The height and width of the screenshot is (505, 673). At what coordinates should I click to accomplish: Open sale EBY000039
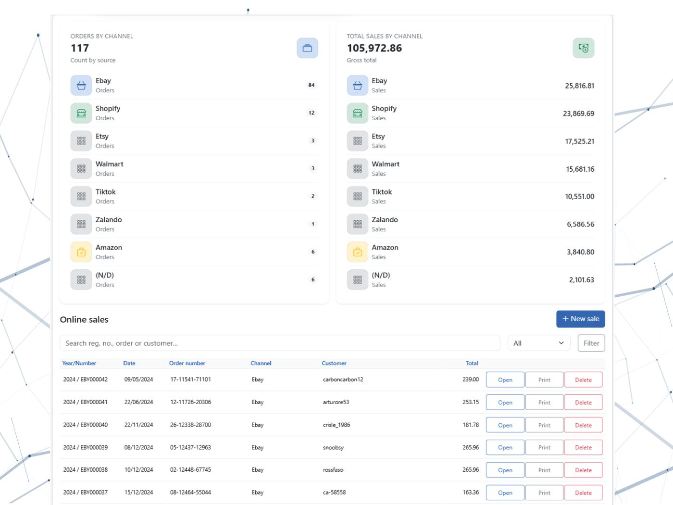tap(505, 448)
